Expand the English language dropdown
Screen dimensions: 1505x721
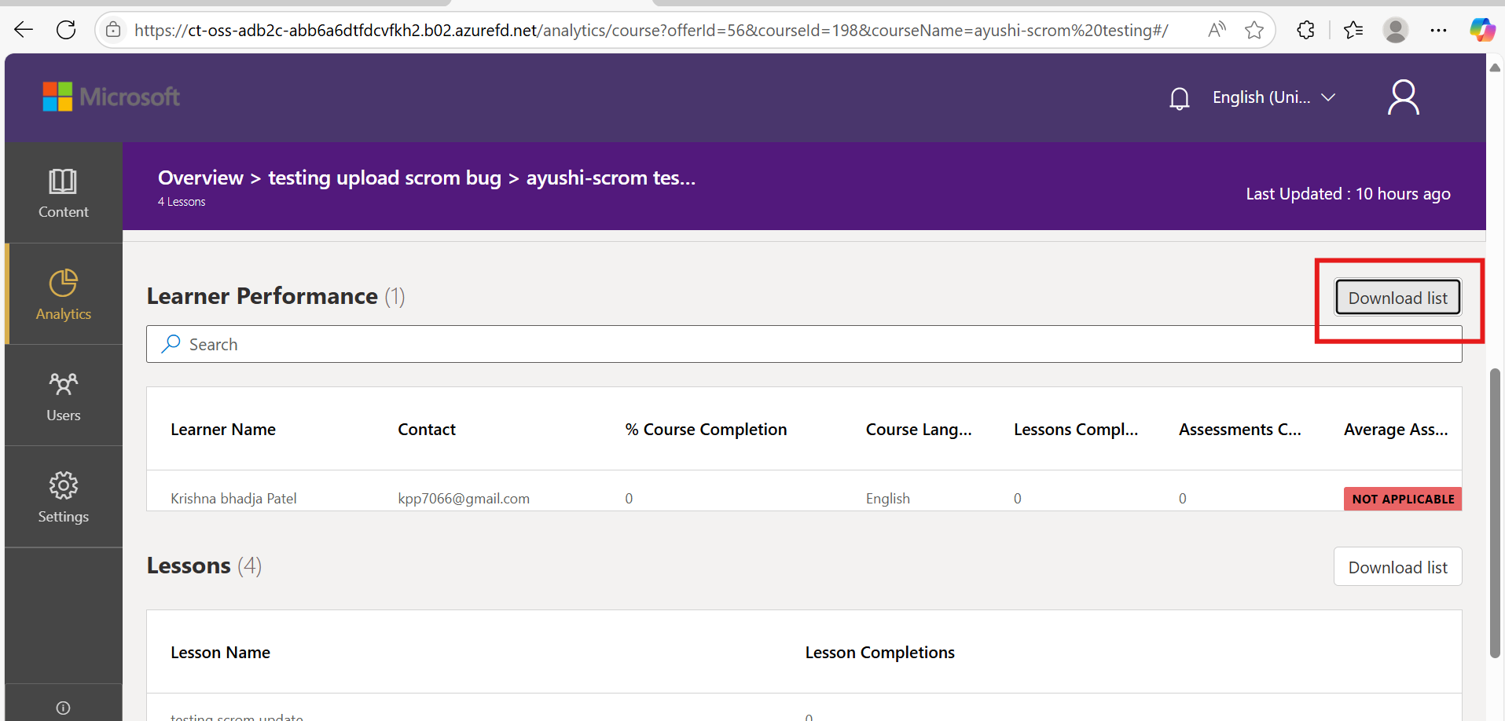(1273, 97)
